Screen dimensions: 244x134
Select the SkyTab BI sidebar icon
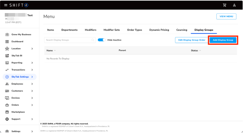7,56
